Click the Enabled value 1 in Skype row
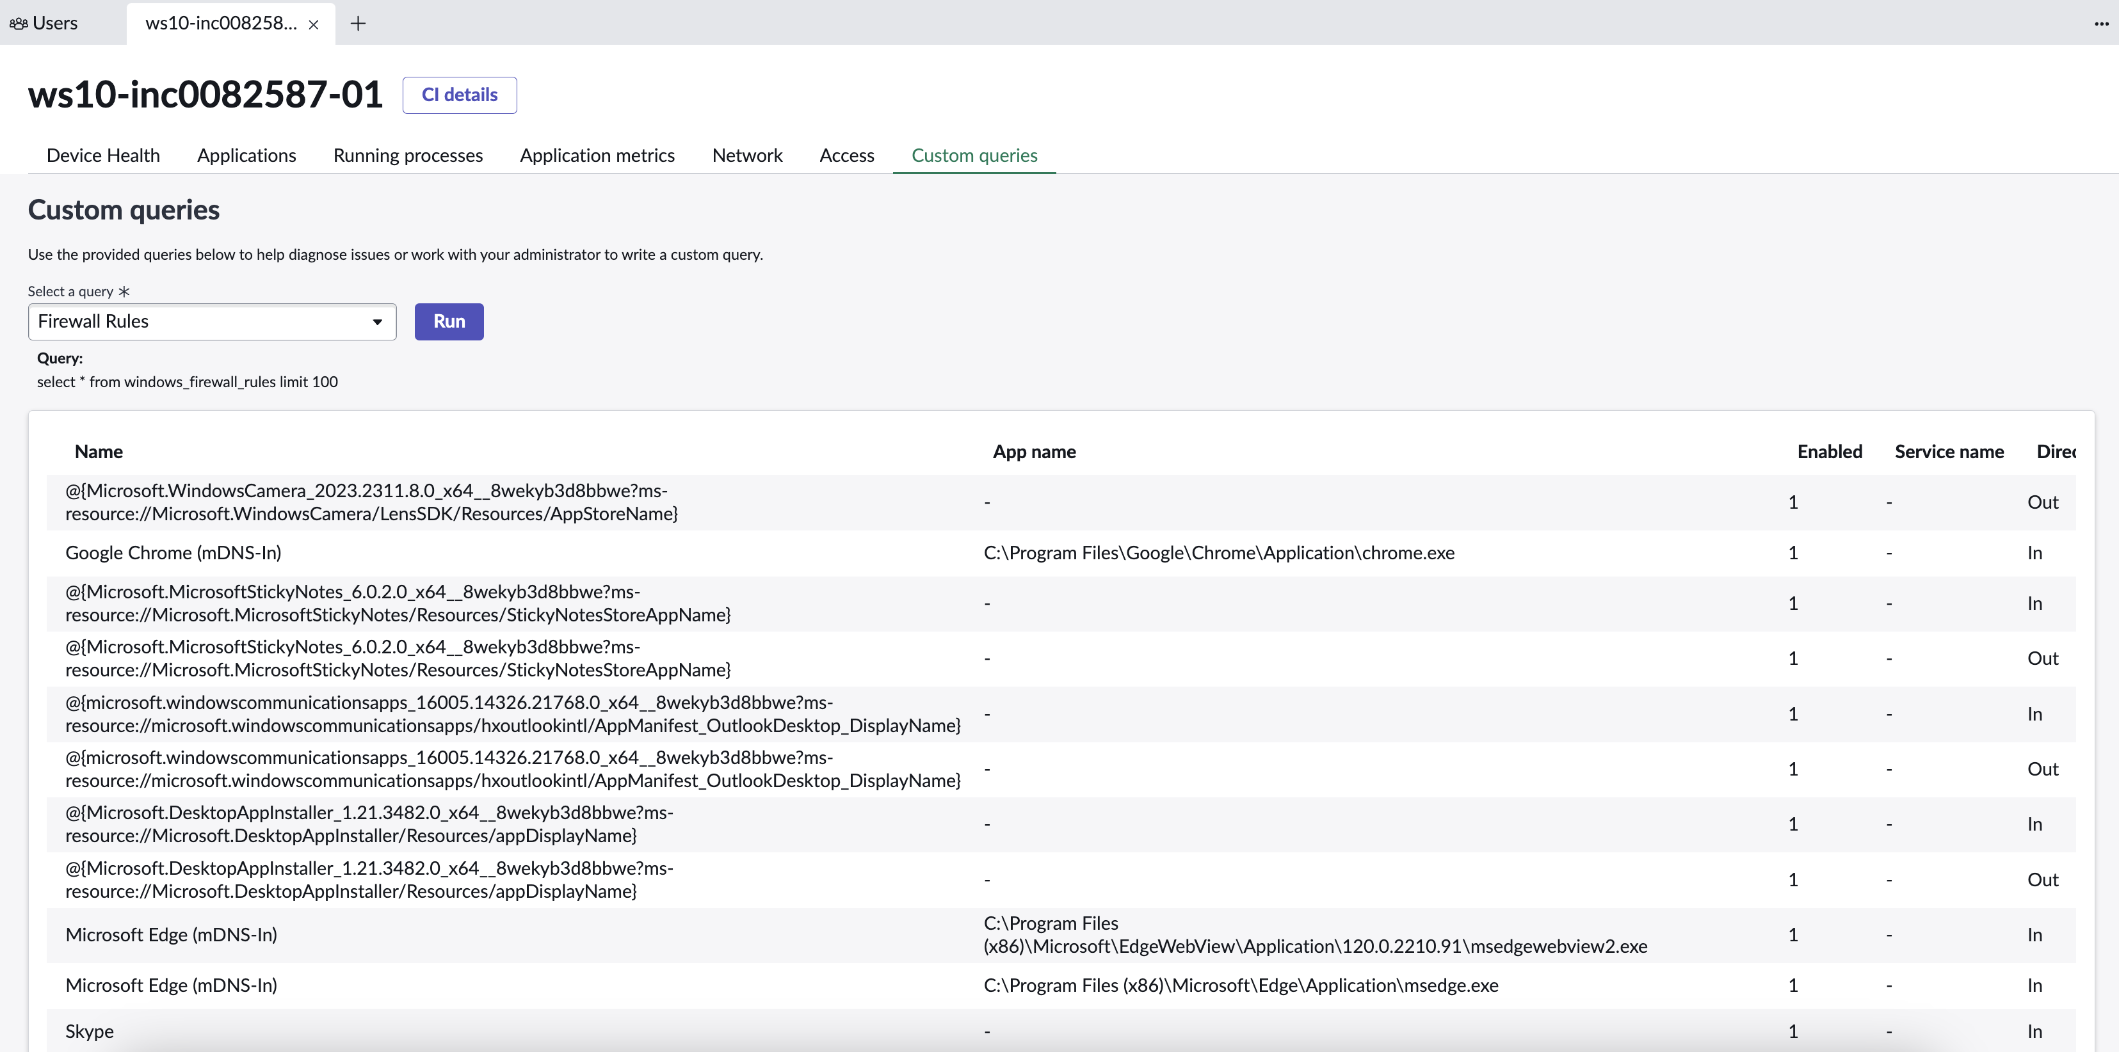The image size is (2119, 1052). coord(1793,1032)
